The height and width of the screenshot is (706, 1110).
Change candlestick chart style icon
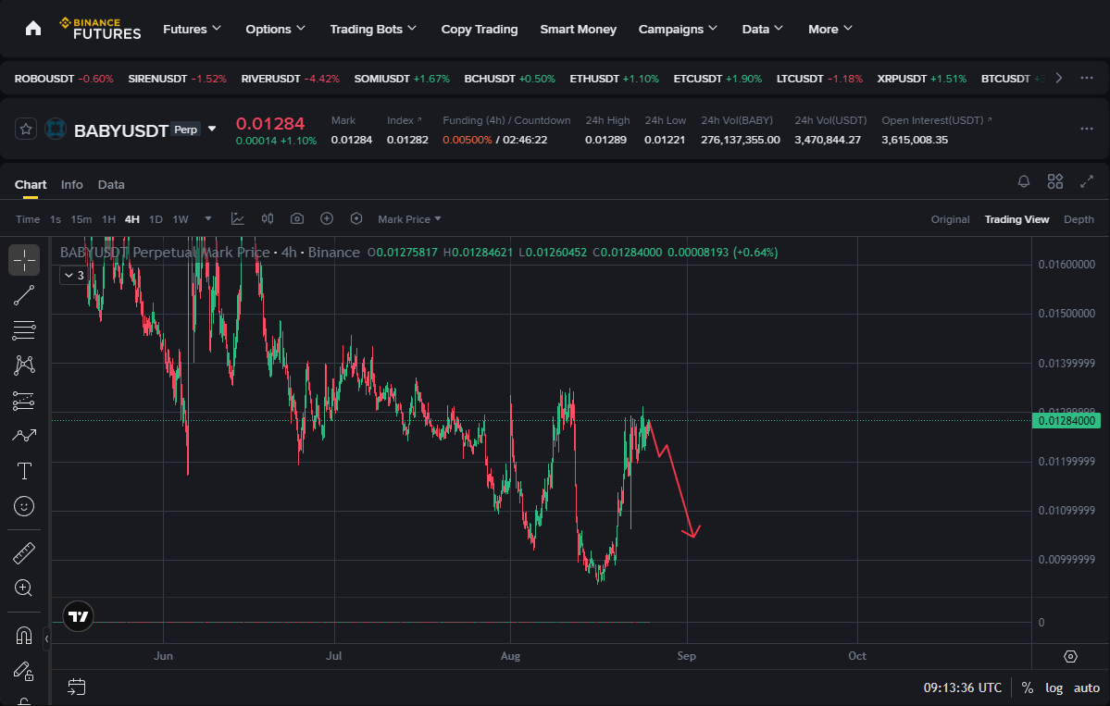tap(268, 219)
